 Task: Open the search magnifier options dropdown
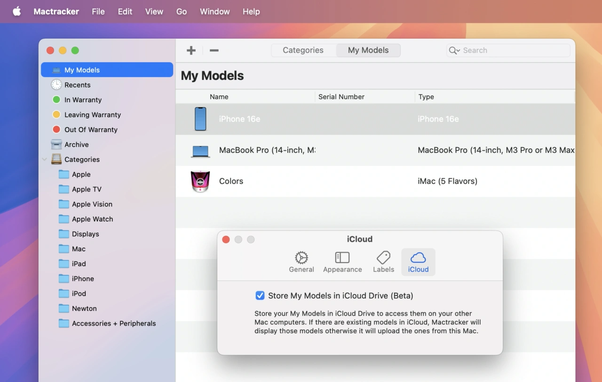coord(454,50)
